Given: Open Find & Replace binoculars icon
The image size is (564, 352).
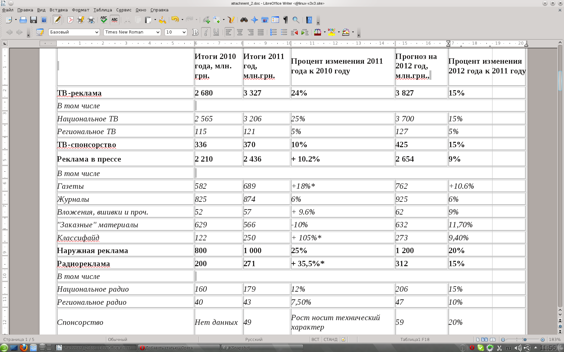Looking at the screenshot, I should coord(244,20).
